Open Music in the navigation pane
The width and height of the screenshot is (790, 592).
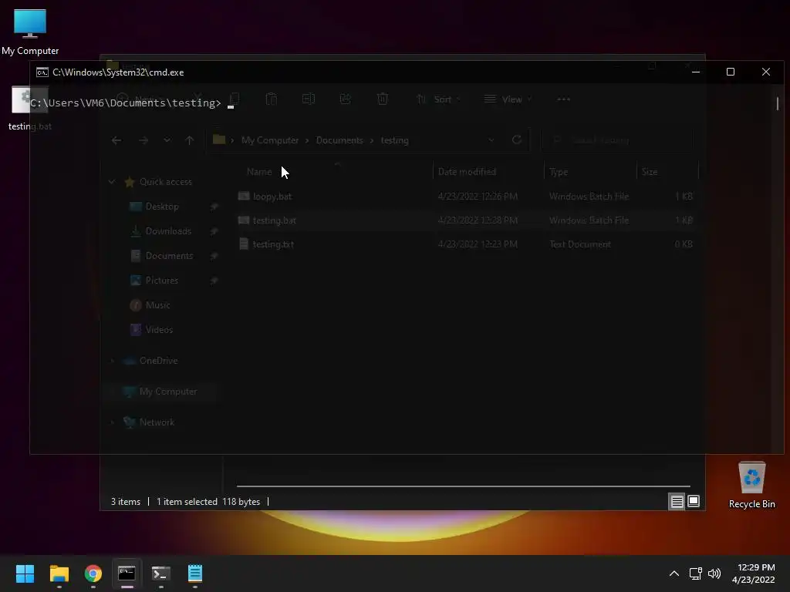(157, 305)
